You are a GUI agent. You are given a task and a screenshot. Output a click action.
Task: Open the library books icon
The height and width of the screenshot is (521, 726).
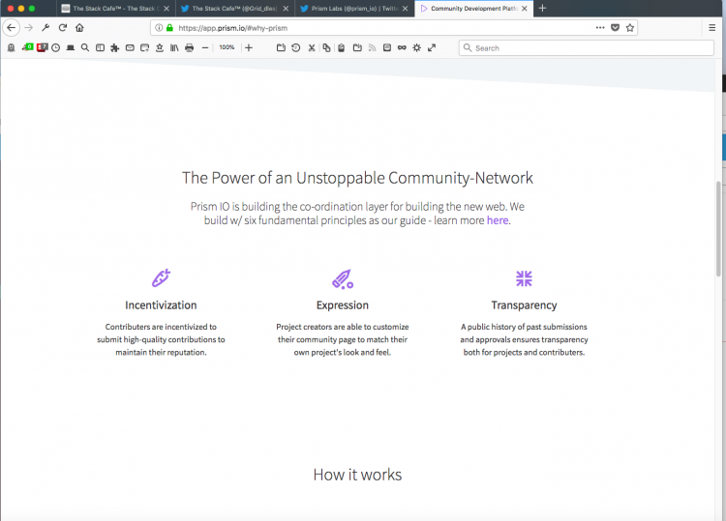174,47
